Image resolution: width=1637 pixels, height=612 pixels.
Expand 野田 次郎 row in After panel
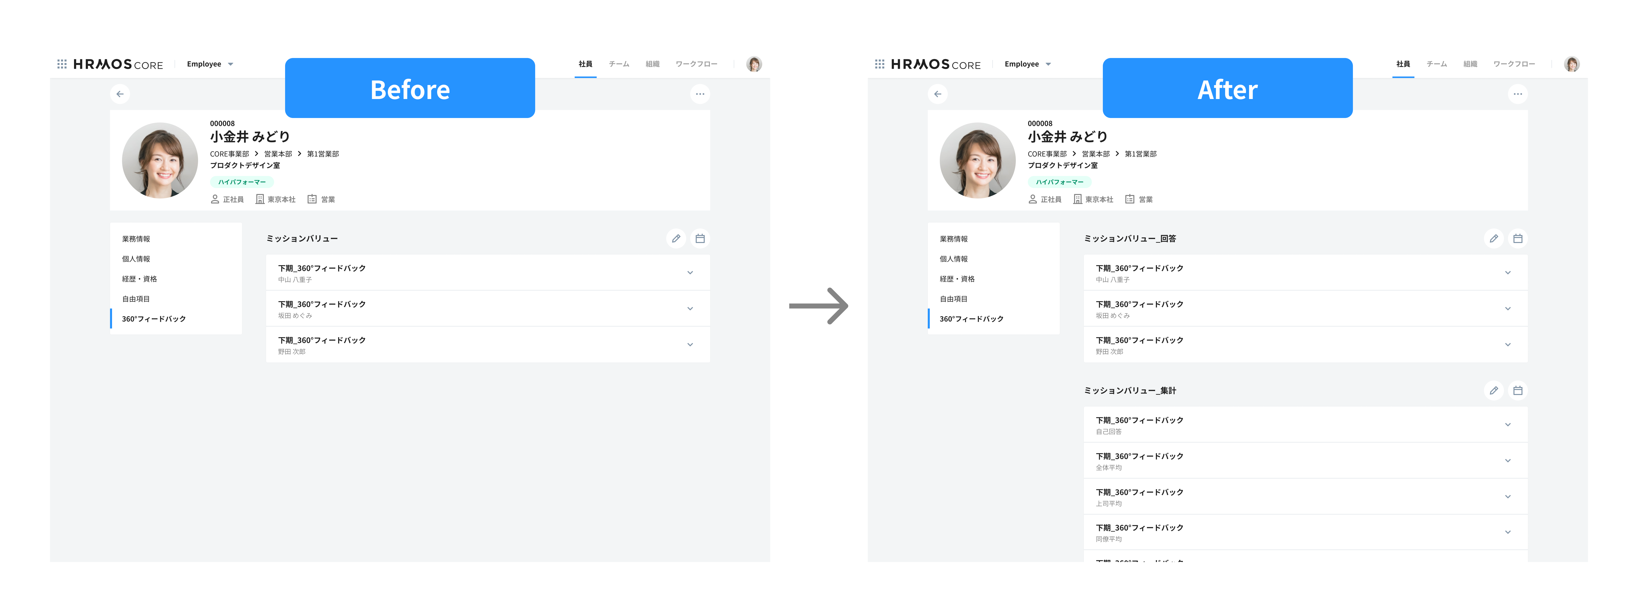coord(1507,344)
